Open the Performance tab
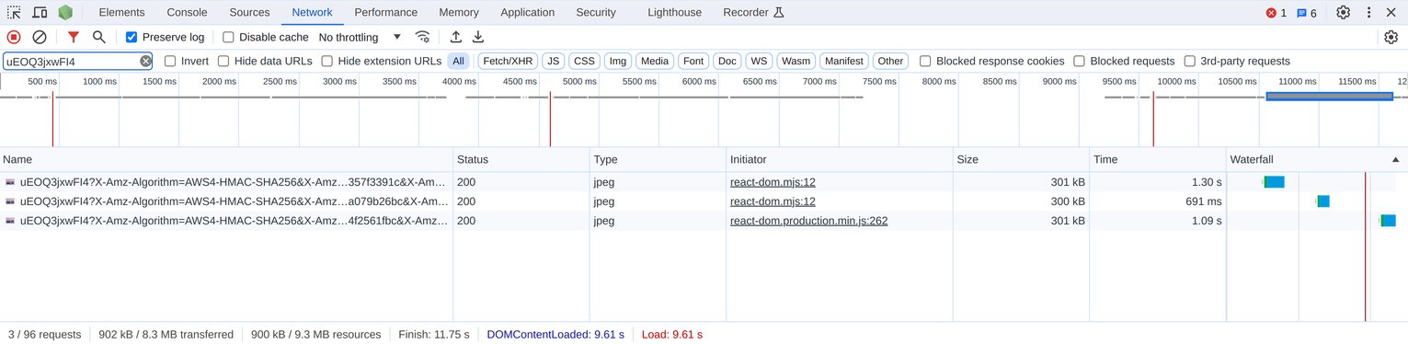This screenshot has width=1408, height=344. pyautogui.click(x=385, y=13)
